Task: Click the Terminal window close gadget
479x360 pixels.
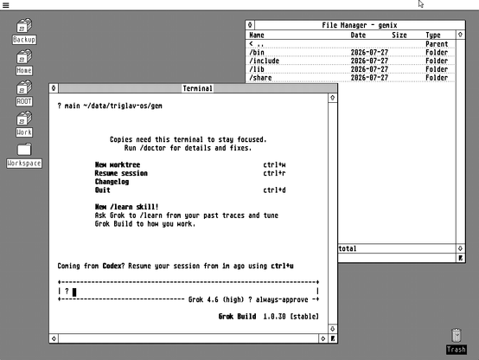Action: point(54,88)
